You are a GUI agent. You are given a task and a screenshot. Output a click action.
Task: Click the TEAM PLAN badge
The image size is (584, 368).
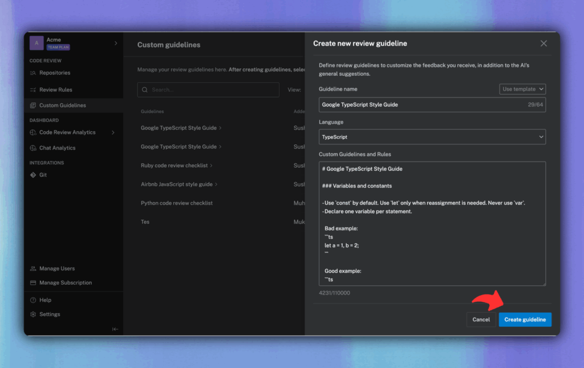click(x=58, y=47)
